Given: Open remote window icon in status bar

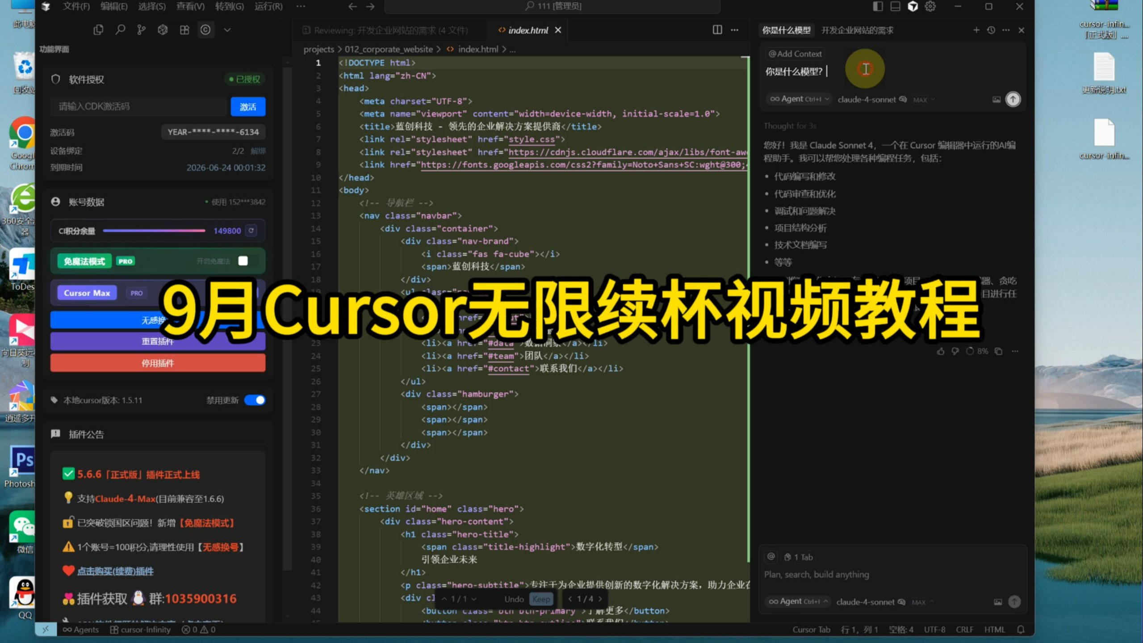Looking at the screenshot, I should pyautogui.click(x=46, y=629).
